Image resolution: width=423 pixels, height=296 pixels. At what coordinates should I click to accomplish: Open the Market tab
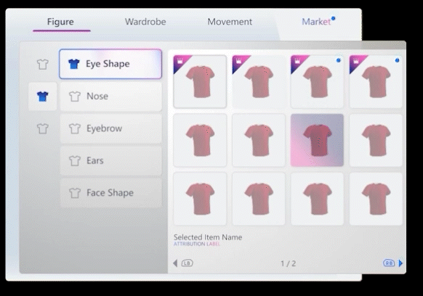pos(316,22)
